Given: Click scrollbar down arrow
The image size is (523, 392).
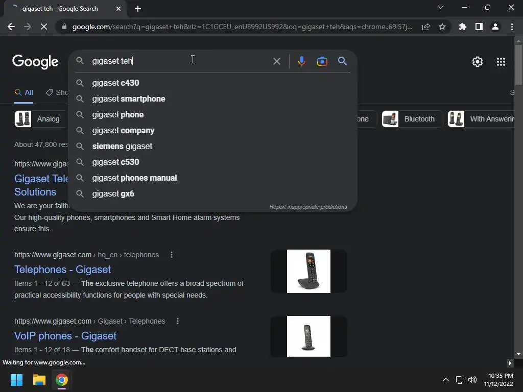Looking at the screenshot, I should click(518, 354).
